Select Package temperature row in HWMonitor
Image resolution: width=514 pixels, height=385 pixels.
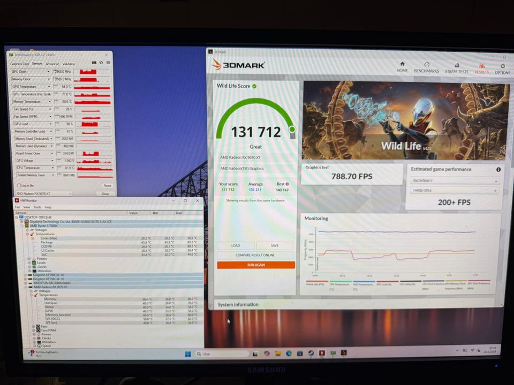click(x=118, y=242)
